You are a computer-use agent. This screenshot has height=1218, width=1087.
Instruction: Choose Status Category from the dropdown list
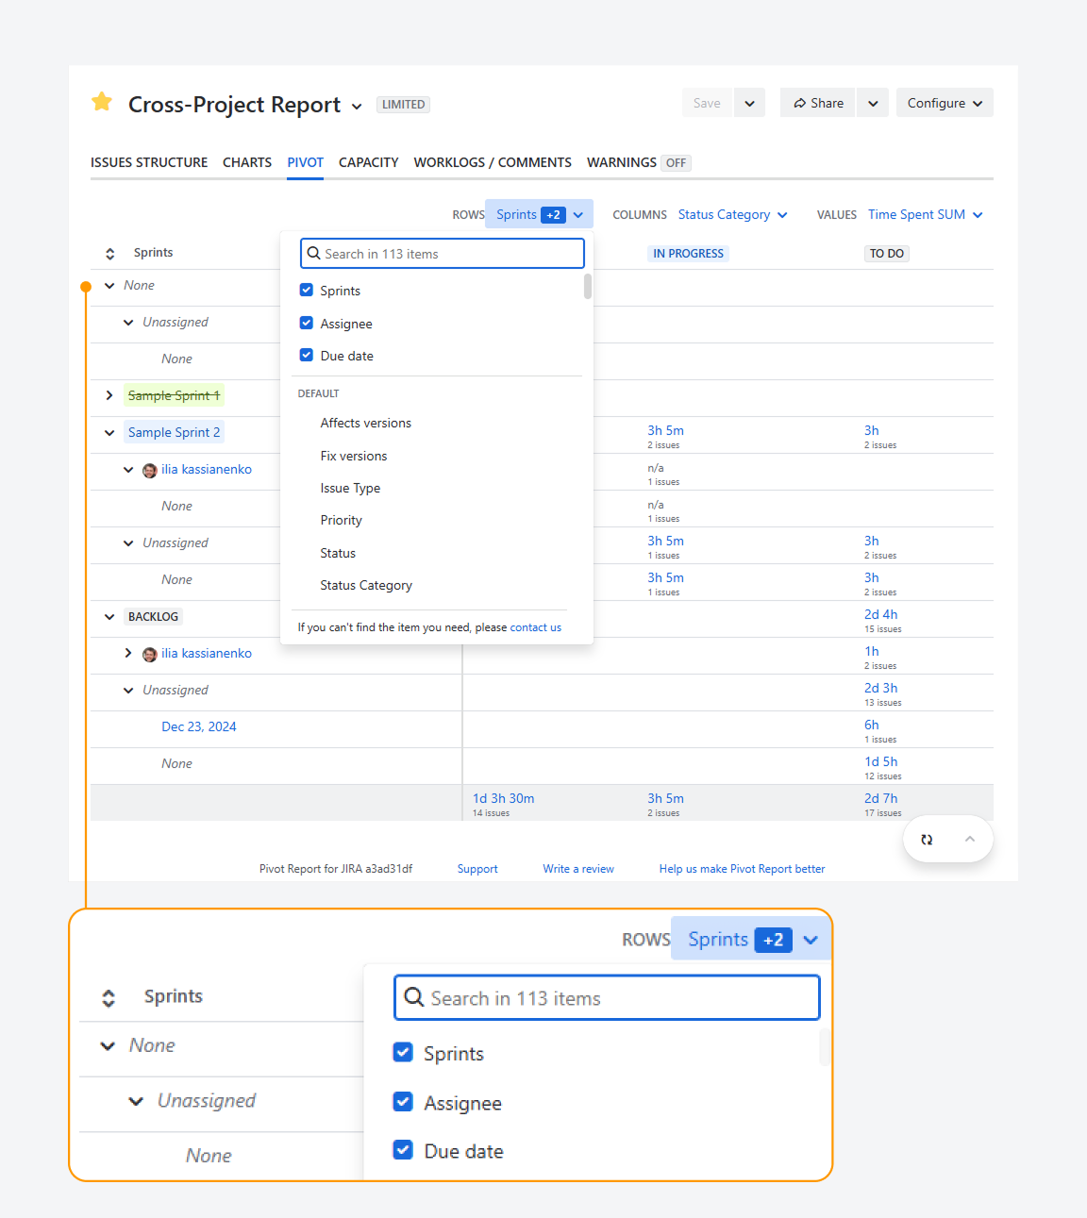pos(366,585)
